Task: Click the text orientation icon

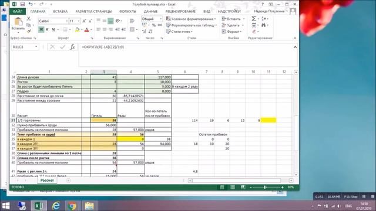Action: tap(117, 21)
